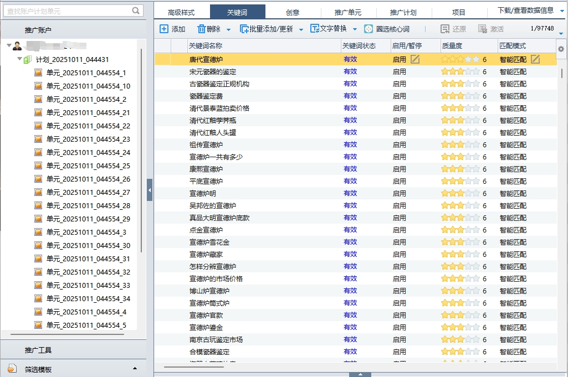Switch to the 创意 tab

293,12
